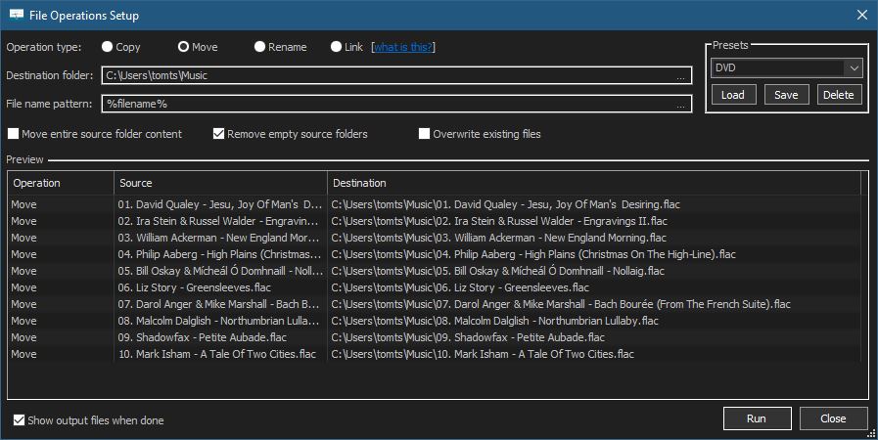The image size is (878, 440).
Task: Enable Overwrite existing files
Action: (425, 134)
